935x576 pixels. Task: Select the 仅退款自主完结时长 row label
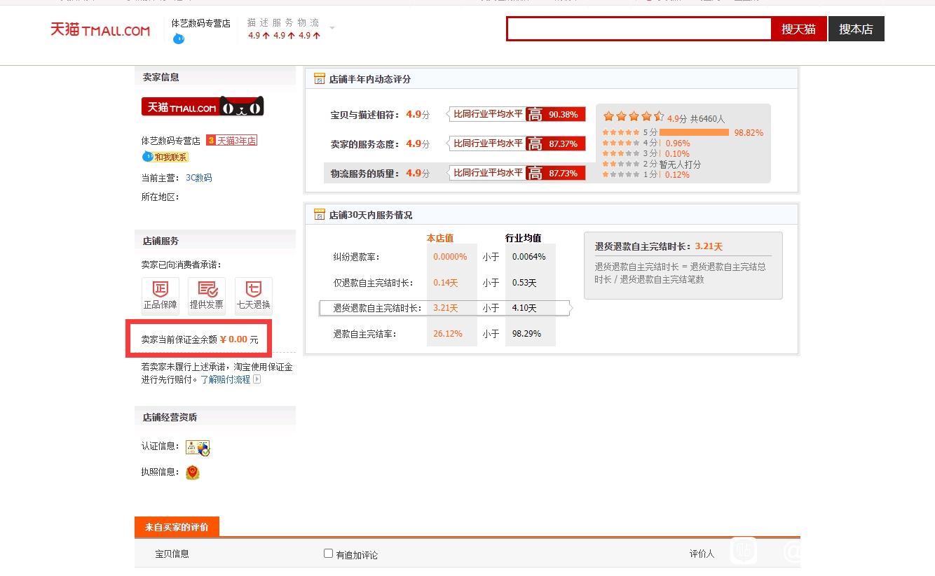tap(374, 283)
